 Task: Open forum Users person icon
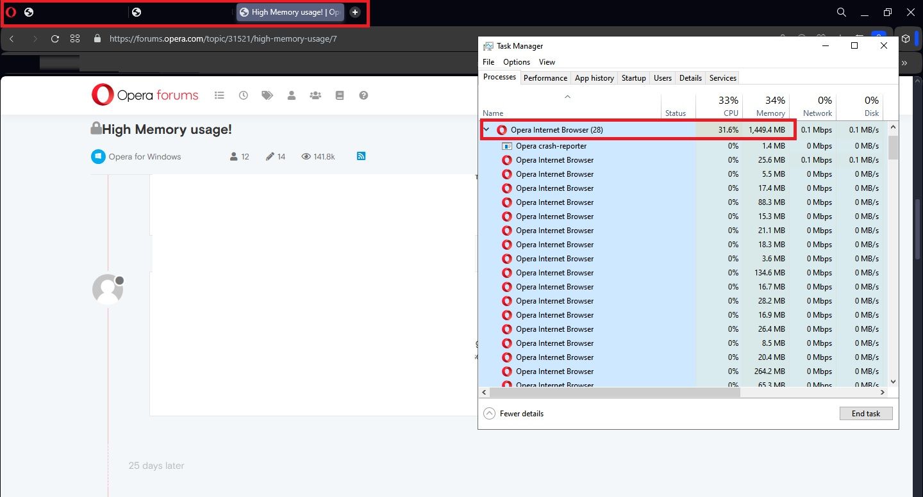(x=292, y=95)
